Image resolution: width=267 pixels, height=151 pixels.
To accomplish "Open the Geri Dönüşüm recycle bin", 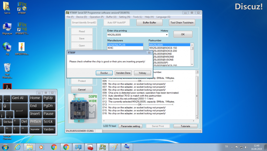I will [7, 68].
